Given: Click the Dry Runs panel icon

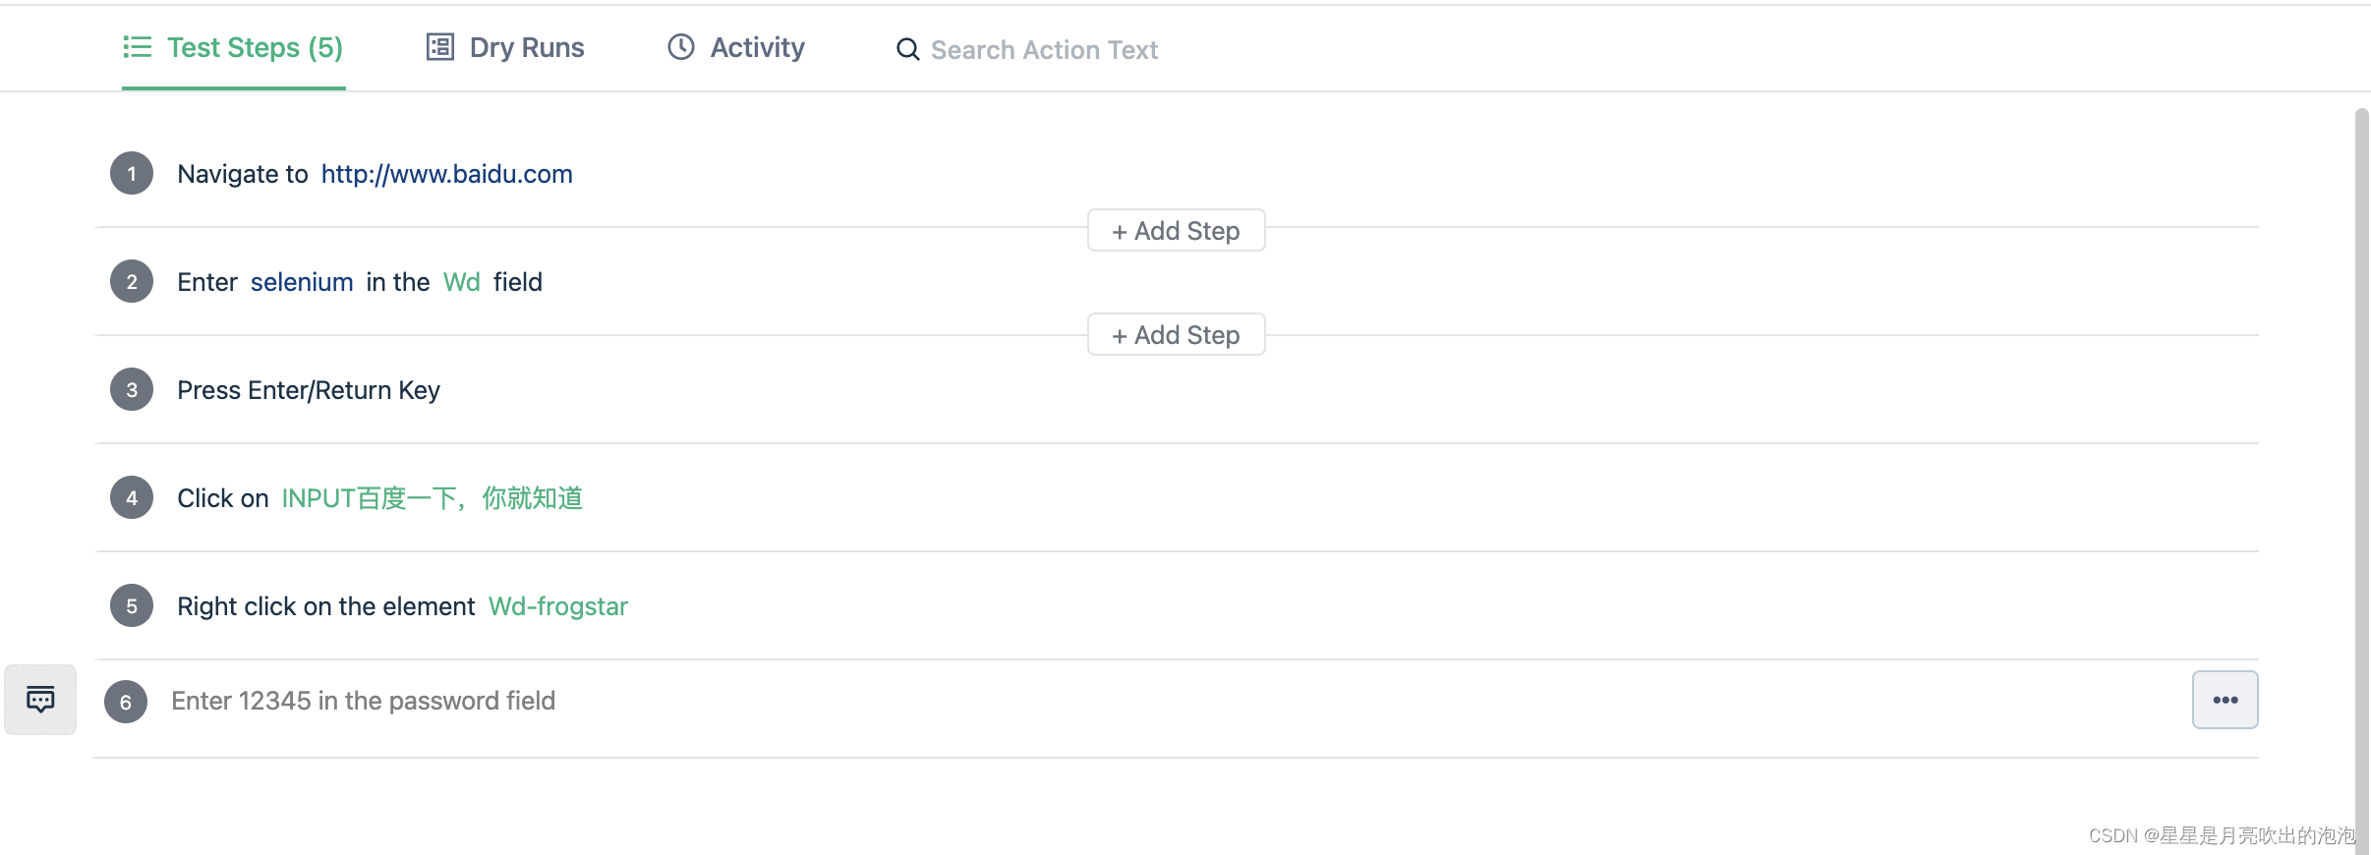Looking at the screenshot, I should [439, 47].
